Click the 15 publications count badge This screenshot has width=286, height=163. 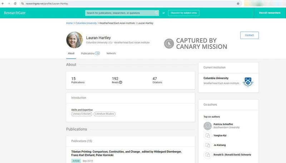point(97,53)
